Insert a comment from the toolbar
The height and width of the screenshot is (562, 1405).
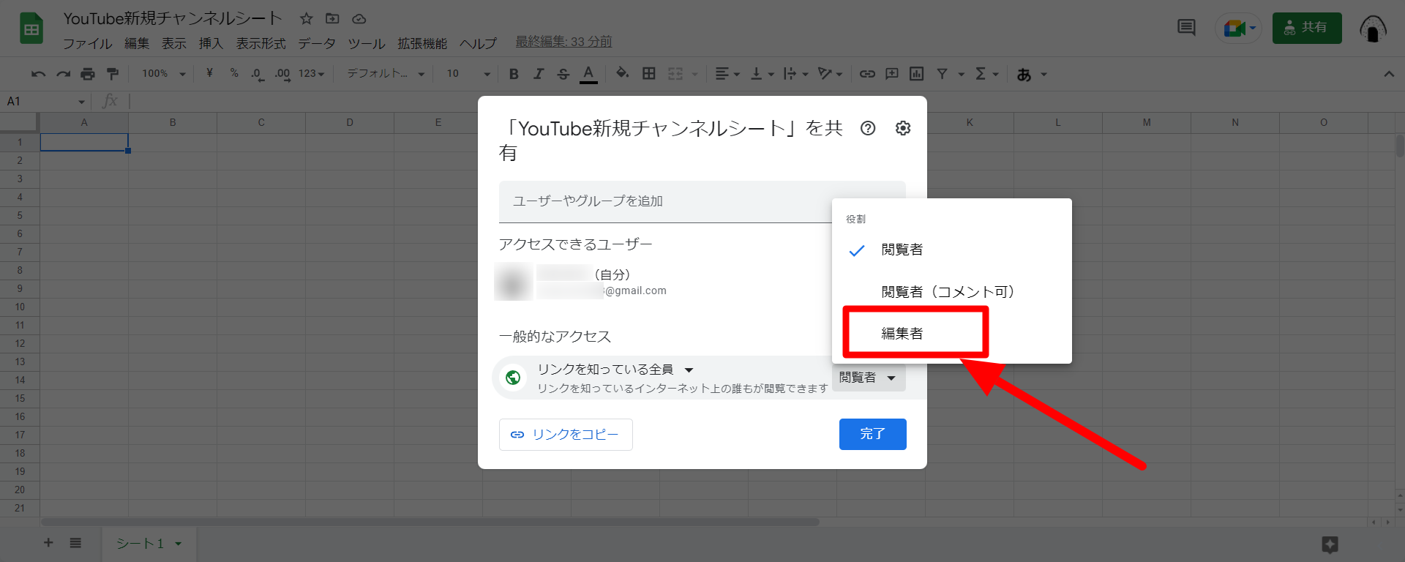coord(892,74)
